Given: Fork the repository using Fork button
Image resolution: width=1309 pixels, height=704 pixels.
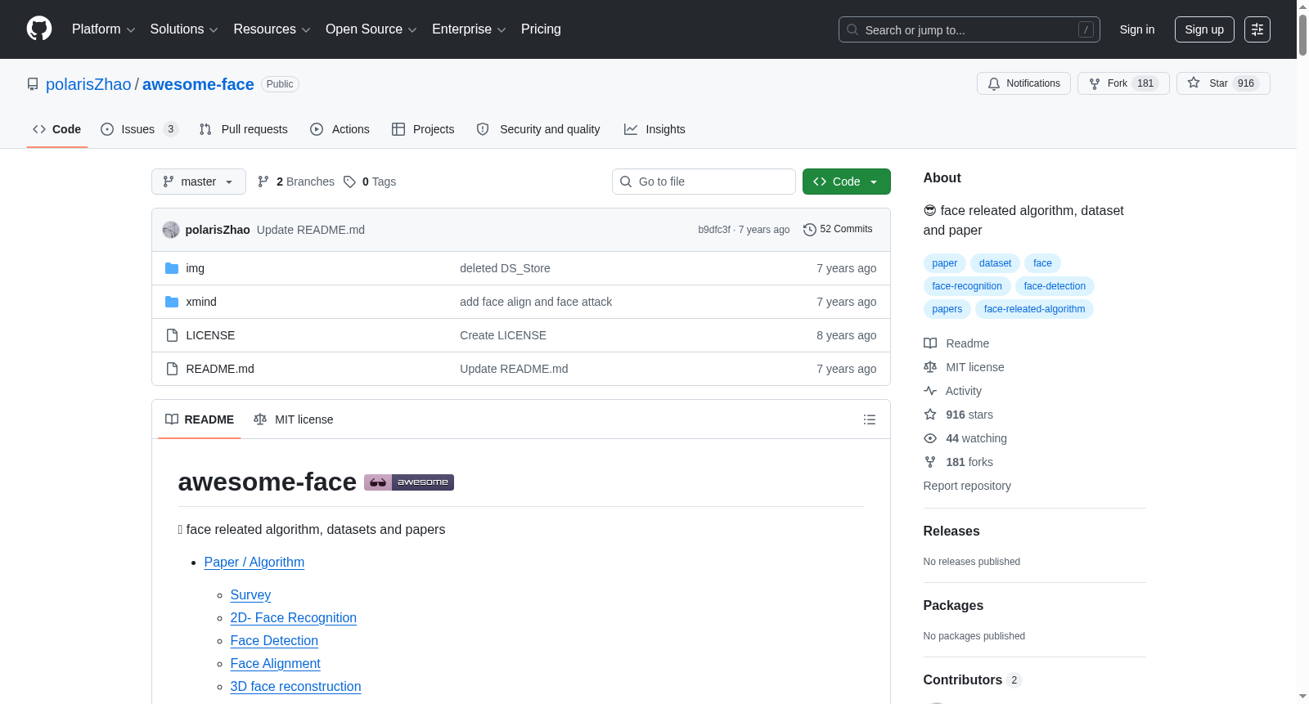Looking at the screenshot, I should [x=1123, y=83].
